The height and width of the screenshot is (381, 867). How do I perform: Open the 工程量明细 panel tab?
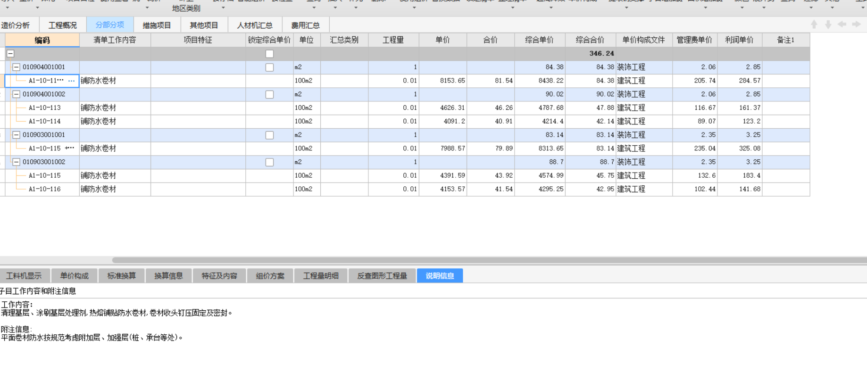click(x=321, y=276)
